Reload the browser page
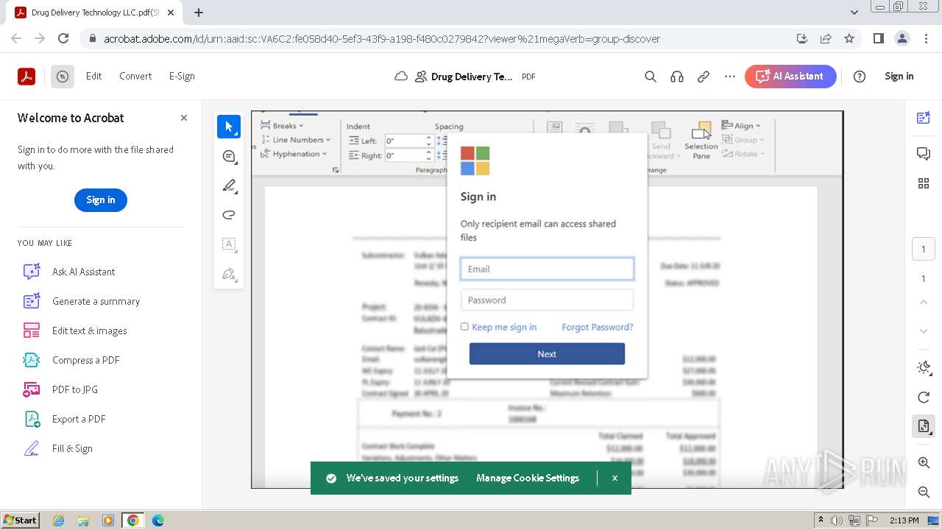Viewport: 942px width, 530px height. [x=63, y=38]
